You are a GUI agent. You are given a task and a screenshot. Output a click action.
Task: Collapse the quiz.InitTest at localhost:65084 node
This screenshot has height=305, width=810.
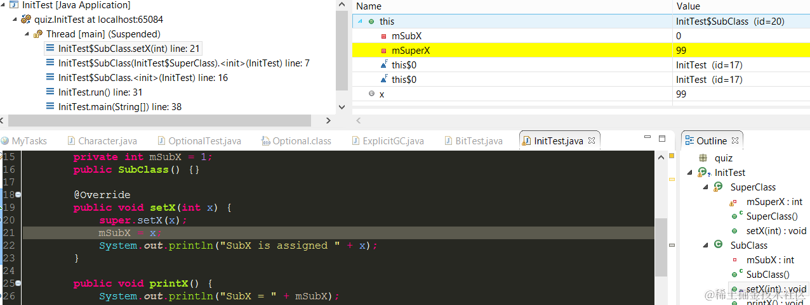pos(16,19)
